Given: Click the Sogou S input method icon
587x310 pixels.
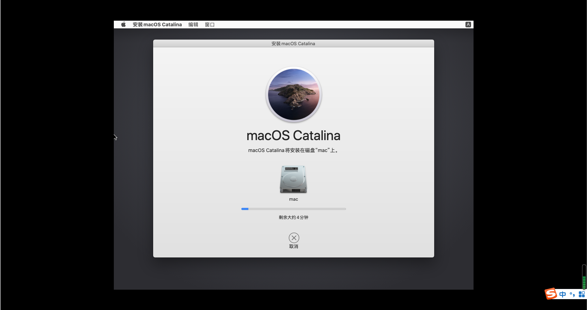Looking at the screenshot, I should tap(551, 294).
